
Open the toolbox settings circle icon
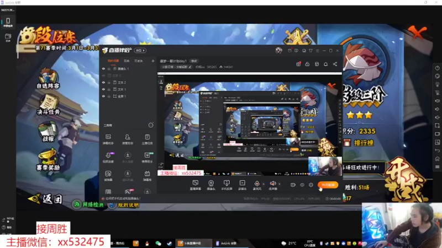coord(151,125)
